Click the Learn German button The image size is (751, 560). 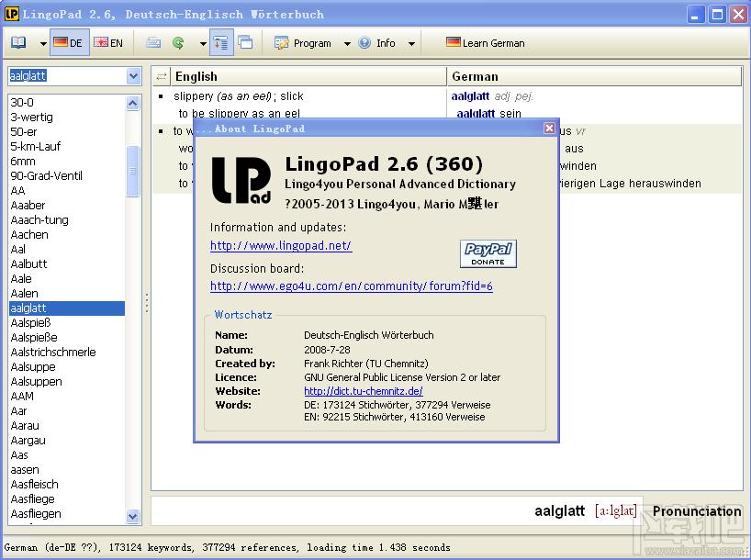485,43
